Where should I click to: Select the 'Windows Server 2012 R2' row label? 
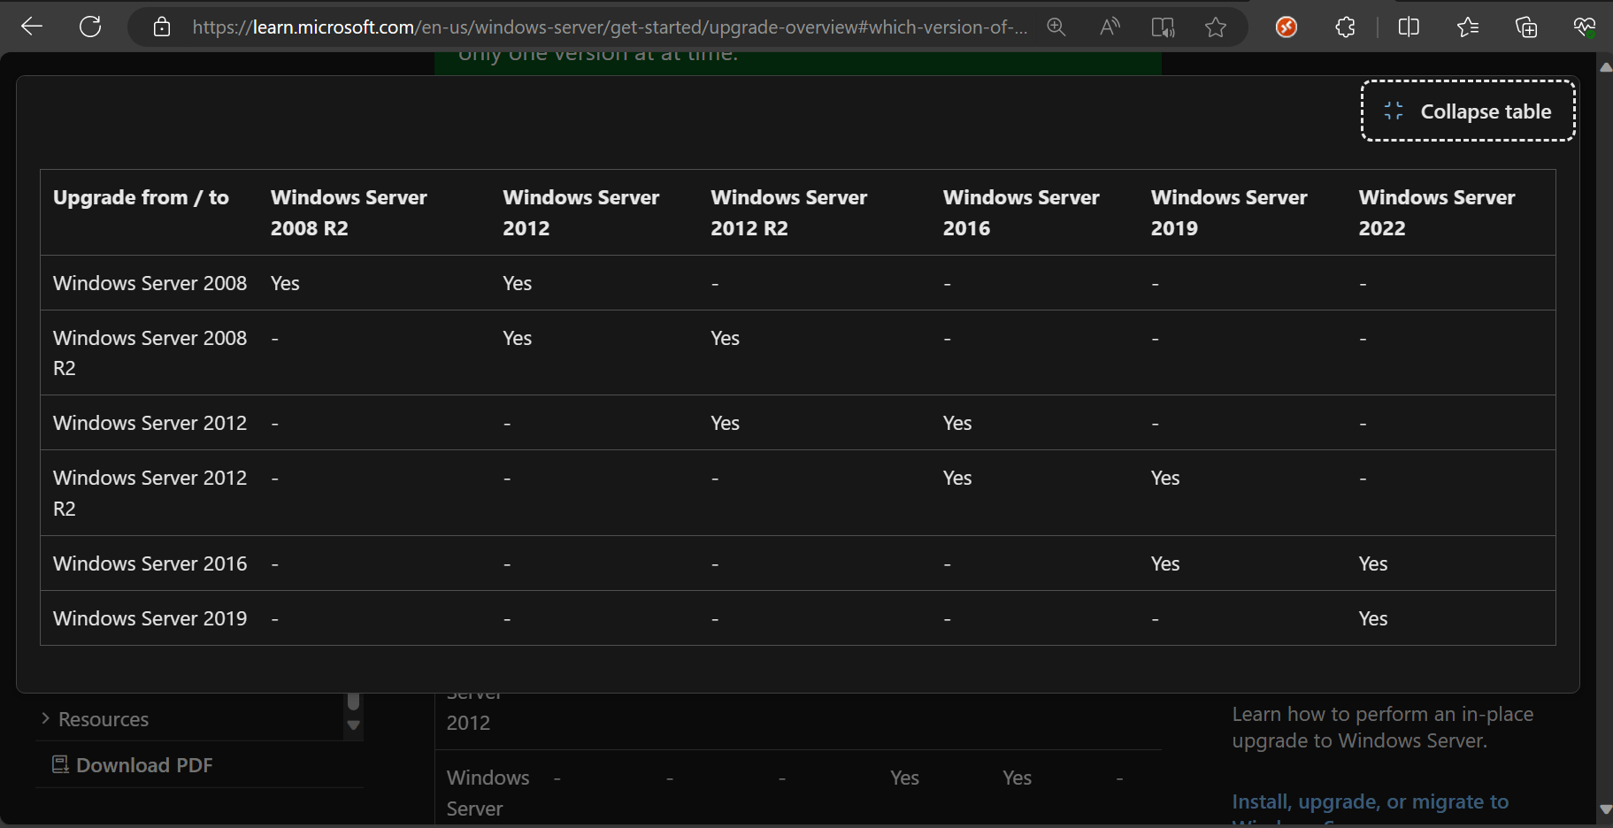[150, 493]
